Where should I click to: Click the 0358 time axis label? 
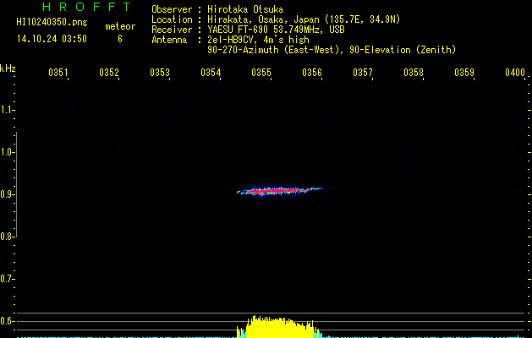pos(414,72)
